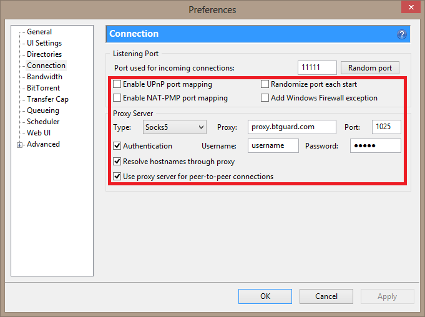Enable NAT-PMP port mapping checkbox
The height and width of the screenshot is (317, 425).
point(117,98)
